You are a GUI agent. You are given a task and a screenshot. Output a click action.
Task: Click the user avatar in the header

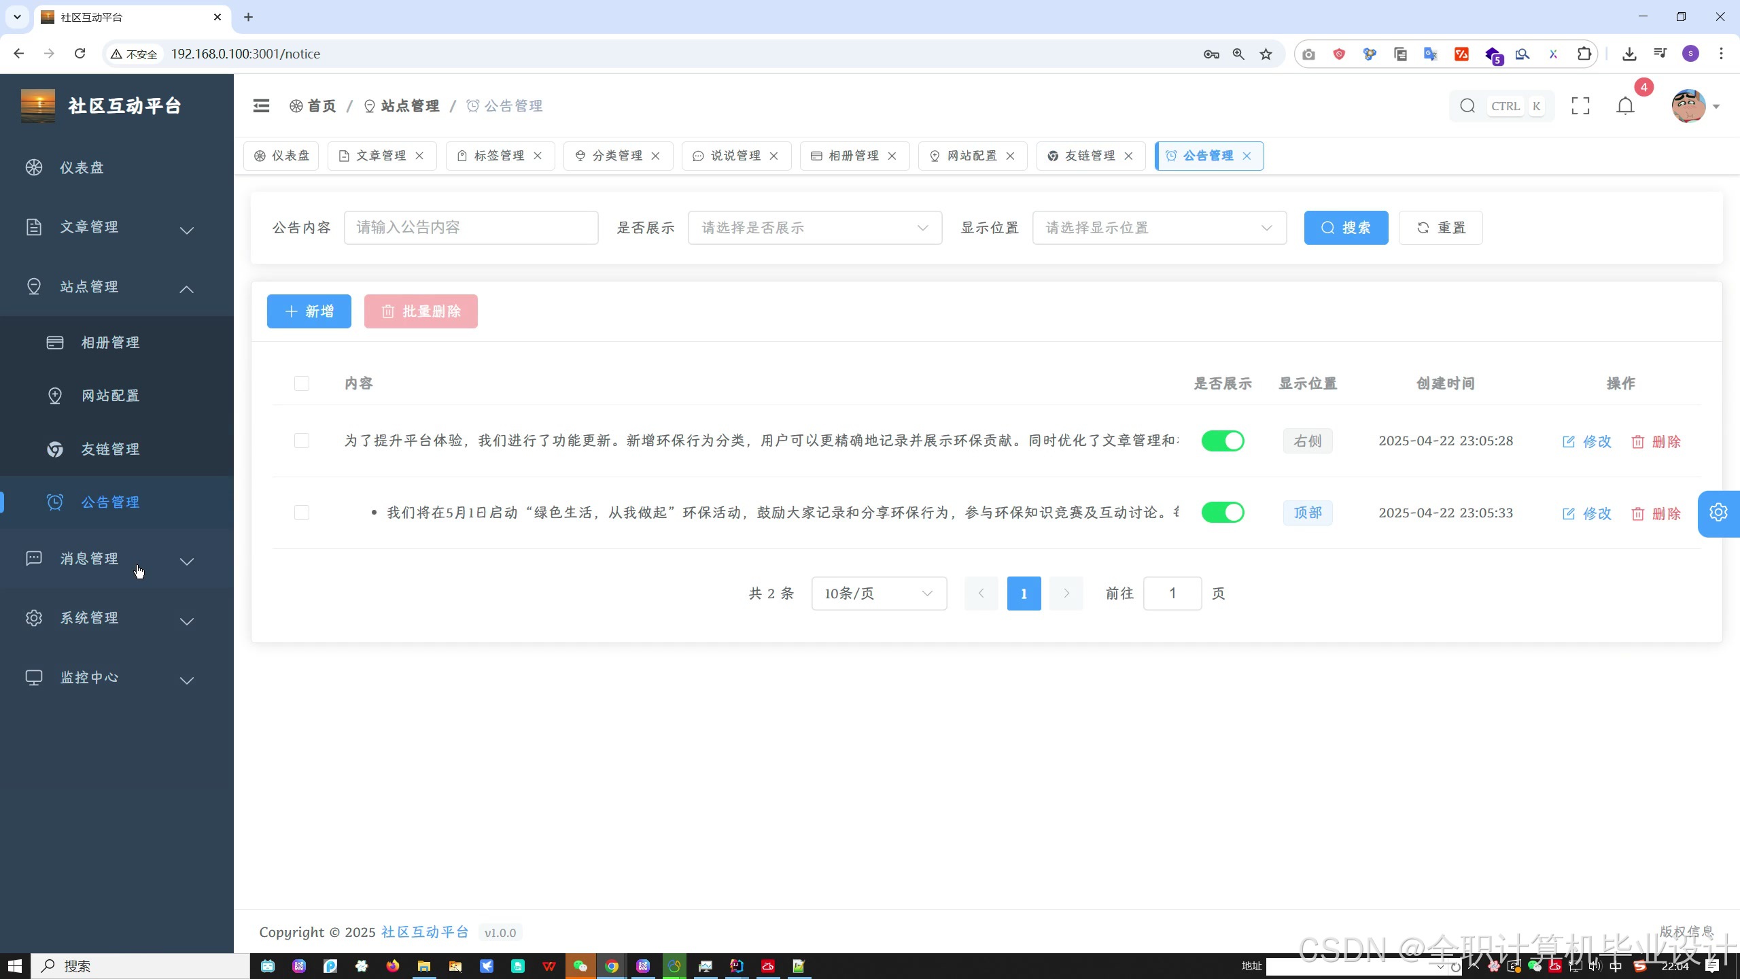click(1688, 106)
